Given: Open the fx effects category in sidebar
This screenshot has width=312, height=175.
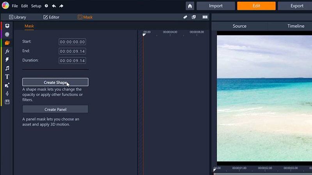Looking at the screenshot, I should (7, 51).
